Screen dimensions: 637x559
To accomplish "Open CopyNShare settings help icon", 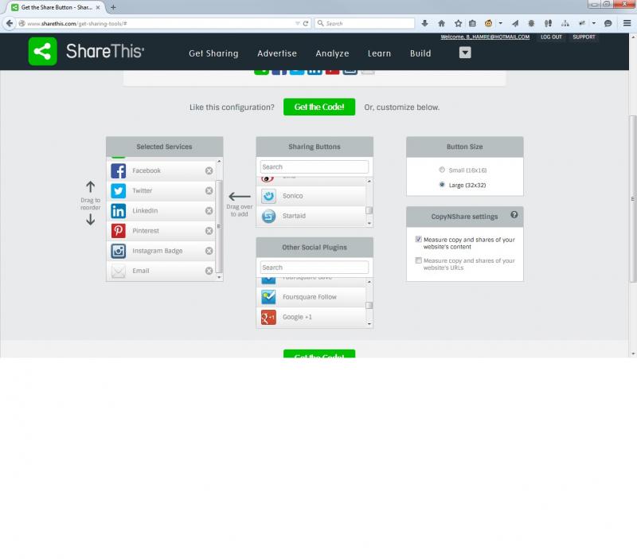I will tap(514, 214).
